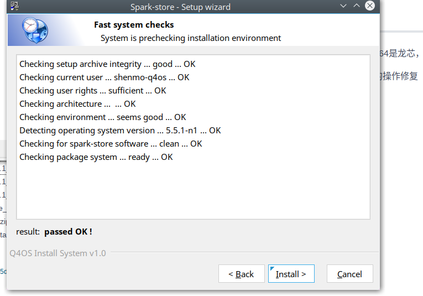Click the Q4OS Install System v1.0 label

58,253
